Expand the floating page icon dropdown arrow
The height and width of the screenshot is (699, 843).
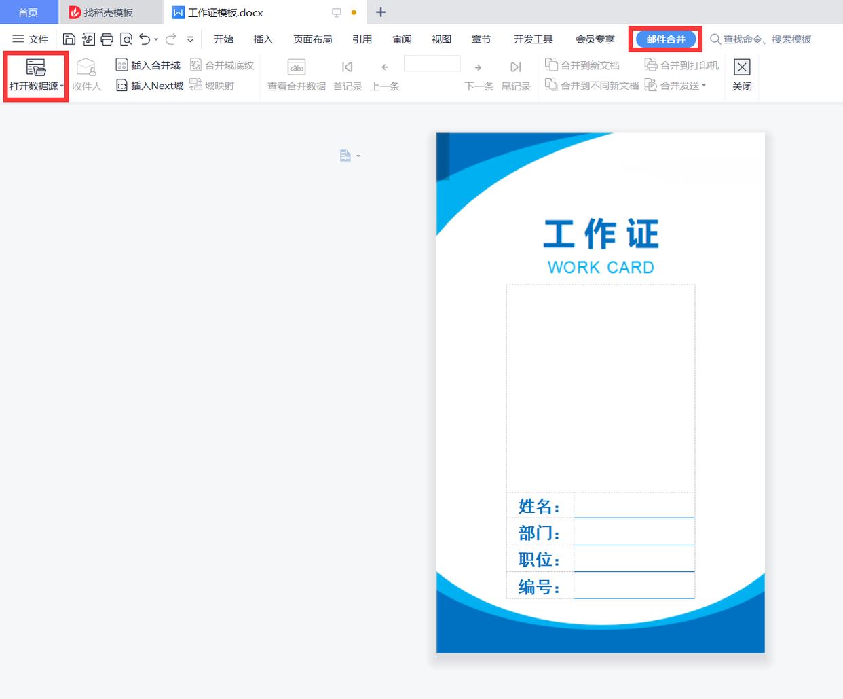pyautogui.click(x=358, y=156)
